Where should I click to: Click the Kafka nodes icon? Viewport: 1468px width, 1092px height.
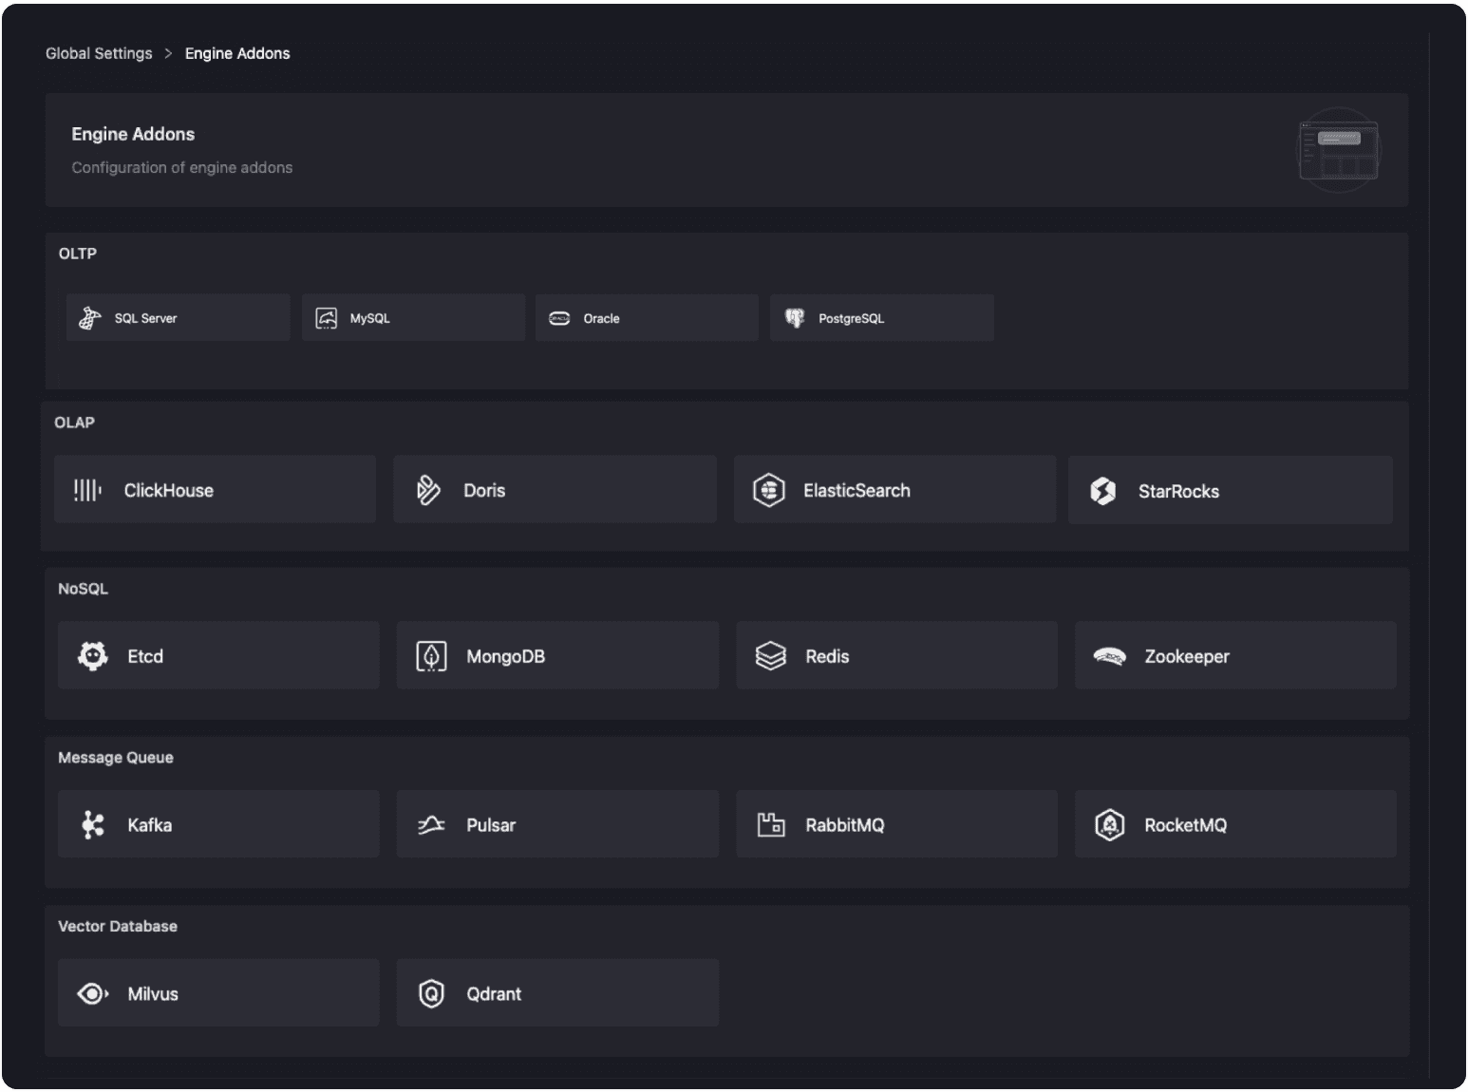click(92, 825)
